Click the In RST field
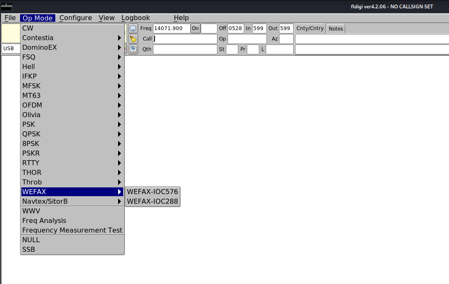This screenshot has width=449, height=284. (x=259, y=28)
